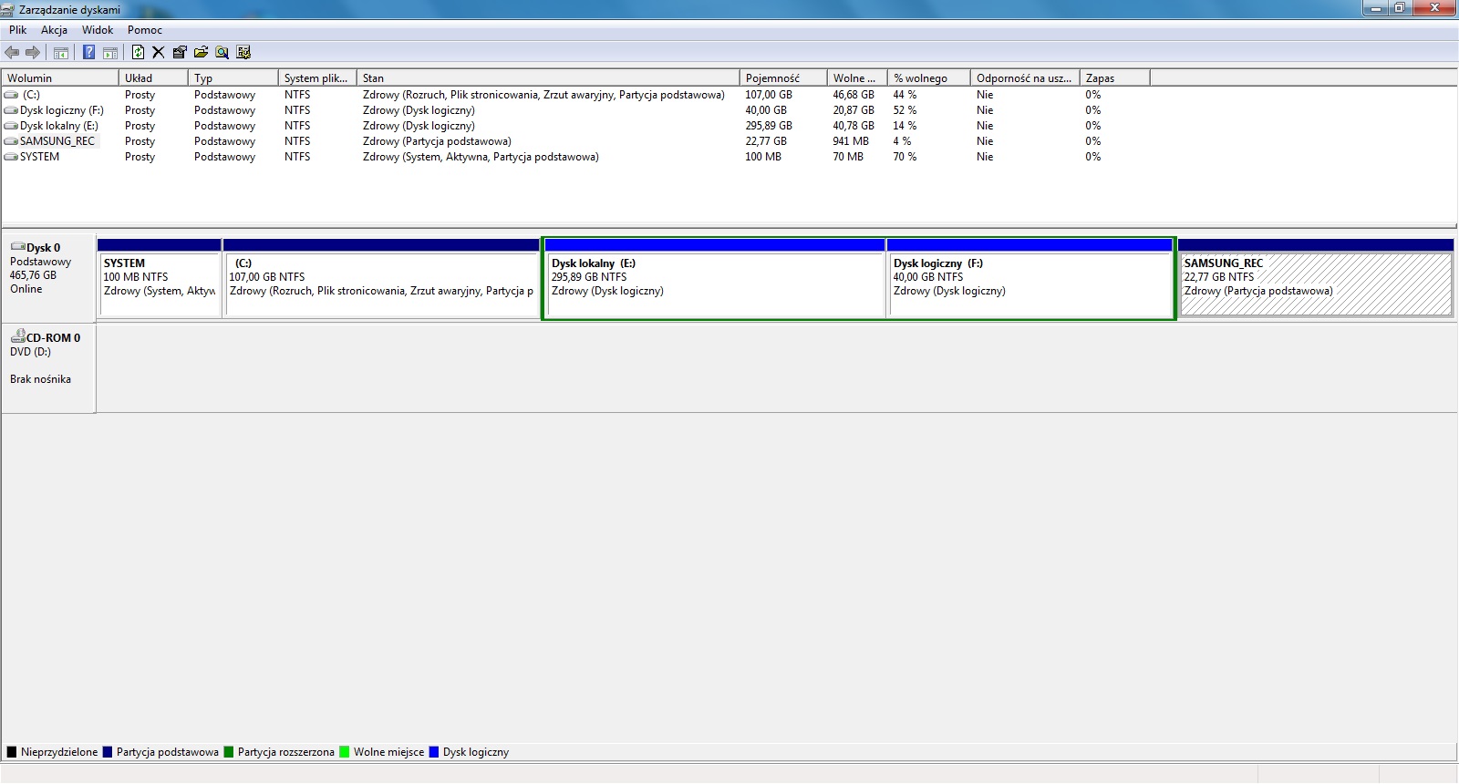
Task: Click the green Partycja rozszerzona legend swatch
Action: pos(229,752)
